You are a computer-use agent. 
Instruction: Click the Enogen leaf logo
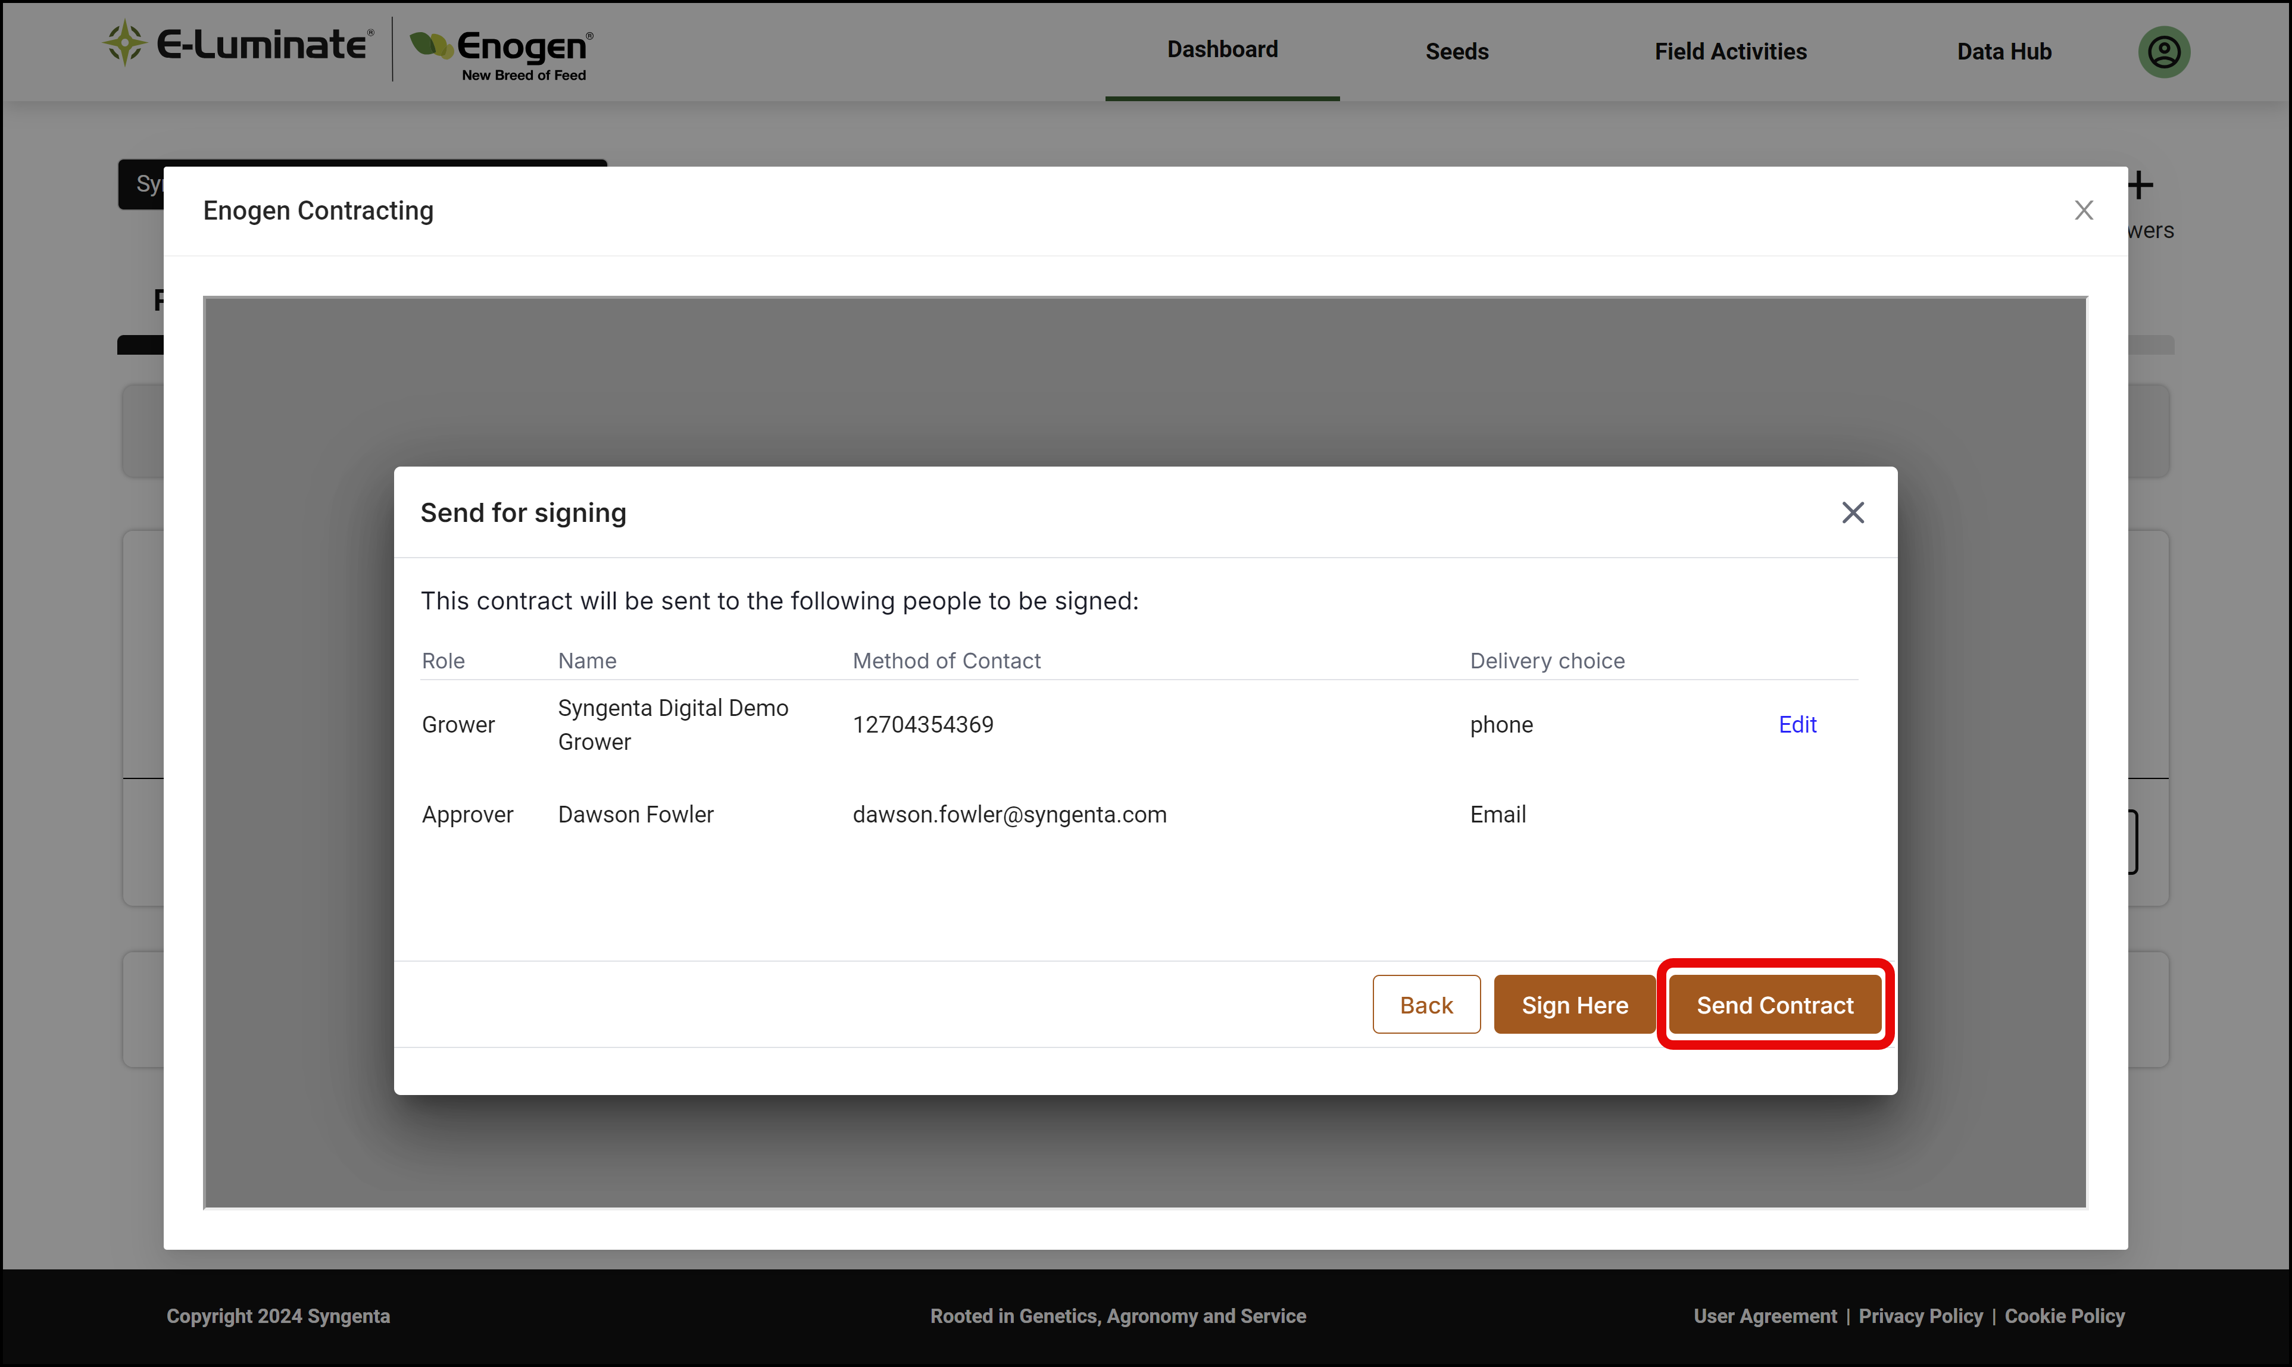(x=430, y=45)
